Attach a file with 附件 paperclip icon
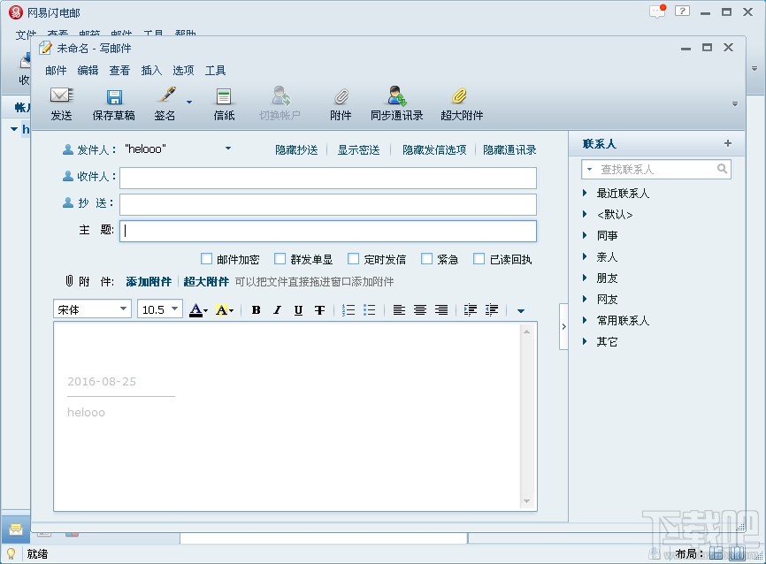The height and width of the screenshot is (564, 766). click(341, 96)
